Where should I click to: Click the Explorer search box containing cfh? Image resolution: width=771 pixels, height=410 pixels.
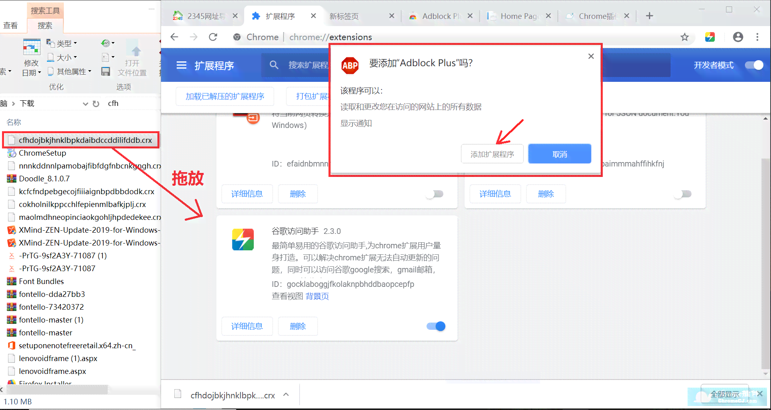[x=133, y=104]
